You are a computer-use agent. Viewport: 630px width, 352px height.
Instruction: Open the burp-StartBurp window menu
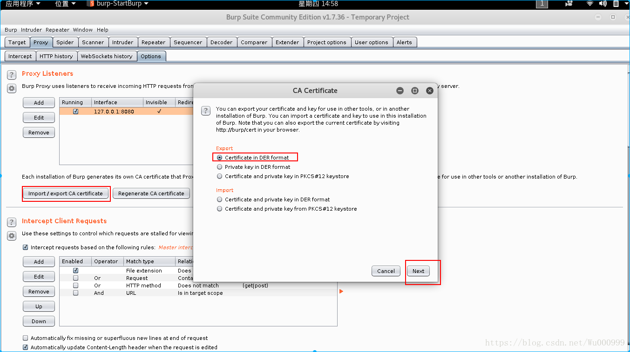click(x=118, y=4)
